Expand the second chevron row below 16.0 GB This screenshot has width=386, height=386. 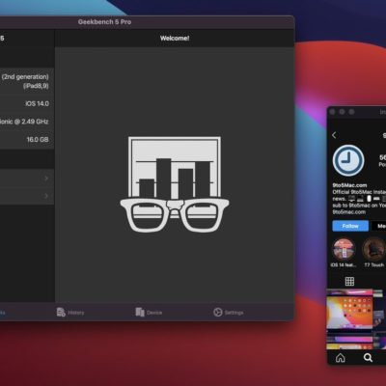click(x=26, y=196)
